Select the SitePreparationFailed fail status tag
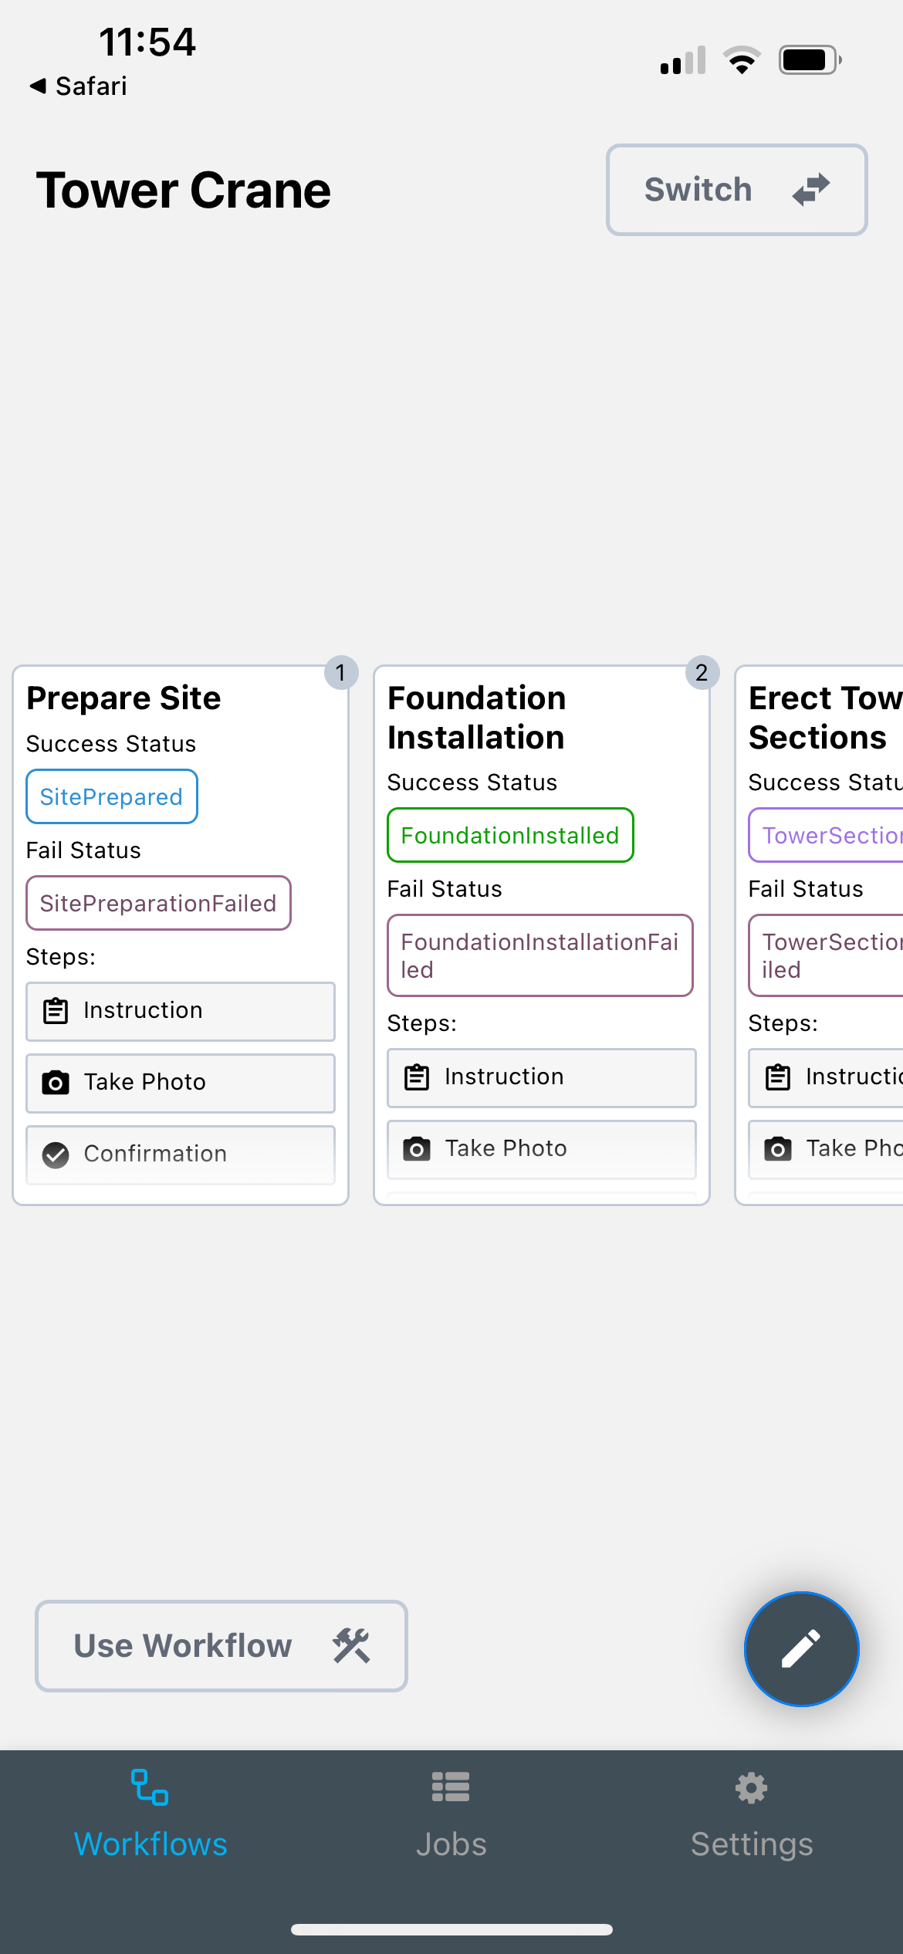The height and width of the screenshot is (1954, 903). point(158,903)
